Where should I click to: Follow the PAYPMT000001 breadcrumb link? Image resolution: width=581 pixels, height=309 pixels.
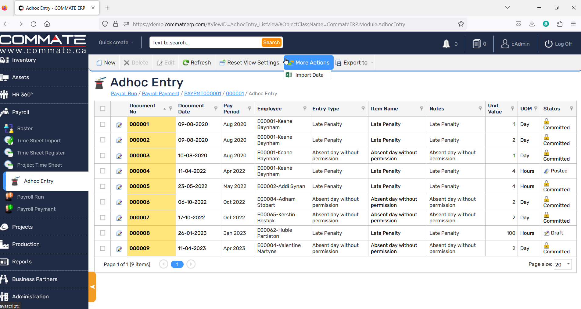[203, 94]
